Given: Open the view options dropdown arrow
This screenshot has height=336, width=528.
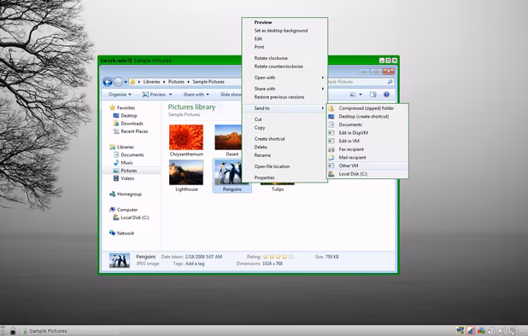Looking at the screenshot, I should click(361, 95).
